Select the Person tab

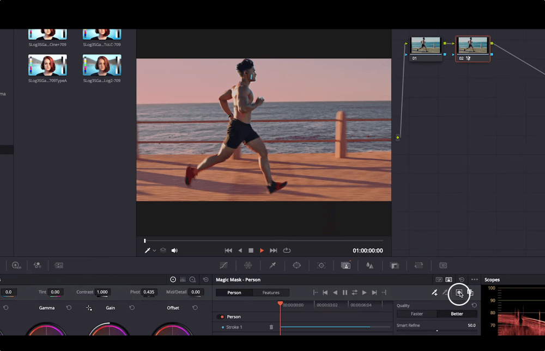tap(234, 293)
